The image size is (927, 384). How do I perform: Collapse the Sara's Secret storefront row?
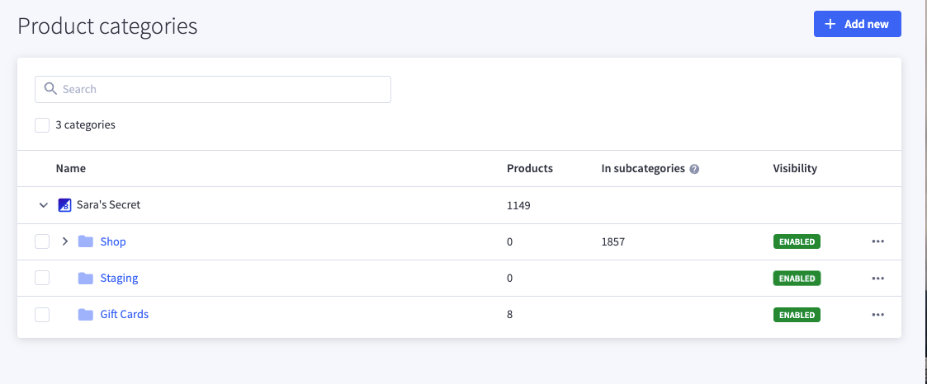point(43,205)
